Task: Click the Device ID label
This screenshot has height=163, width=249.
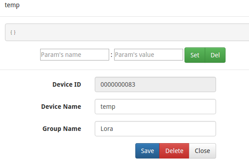Action: click(x=67, y=84)
